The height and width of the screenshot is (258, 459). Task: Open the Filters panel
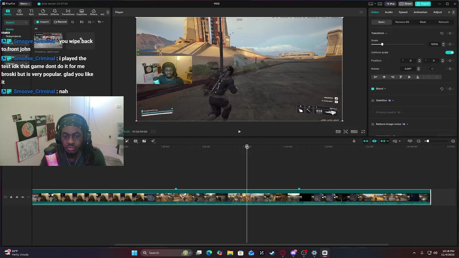point(94,12)
